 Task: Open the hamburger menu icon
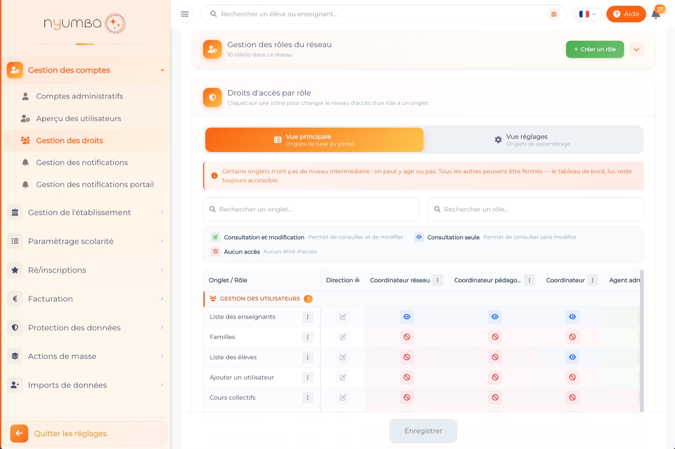click(184, 14)
